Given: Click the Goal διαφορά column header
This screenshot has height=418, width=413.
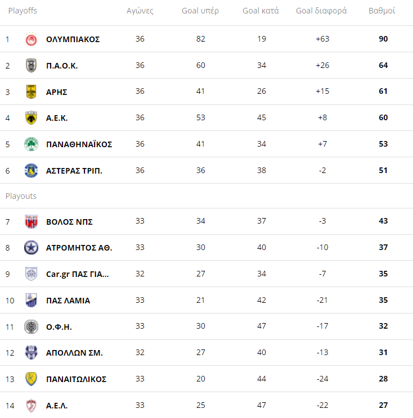Looking at the screenshot, I should click(x=321, y=11).
